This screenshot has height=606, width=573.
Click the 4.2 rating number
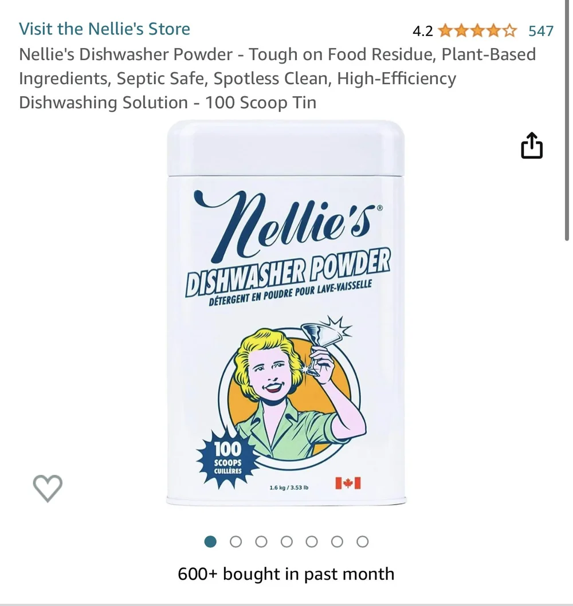[x=423, y=31]
